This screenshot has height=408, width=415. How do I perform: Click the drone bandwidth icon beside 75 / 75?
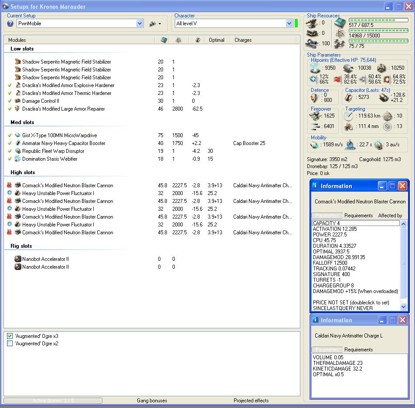coord(340,44)
